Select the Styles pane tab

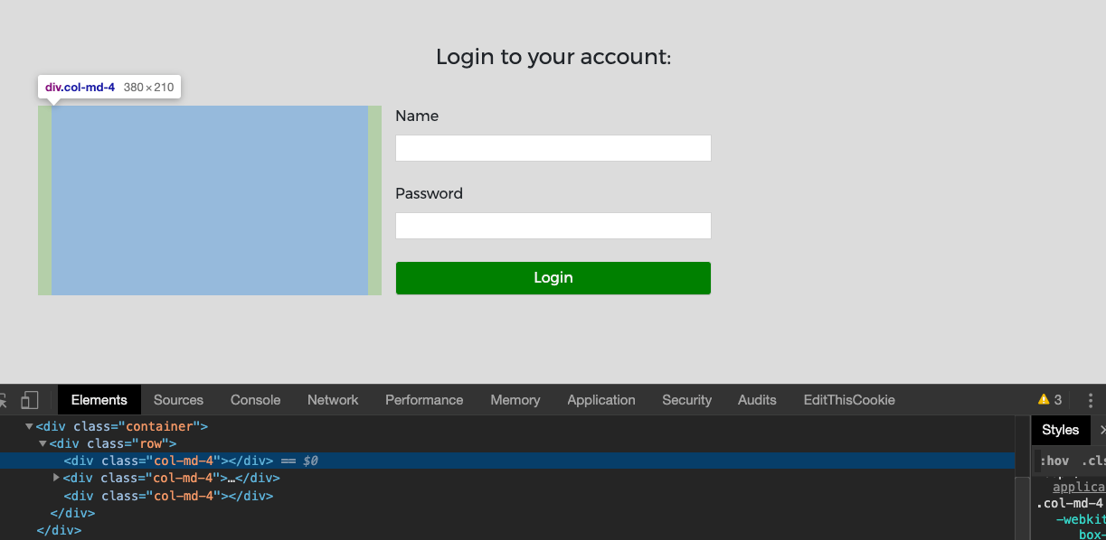click(x=1061, y=430)
